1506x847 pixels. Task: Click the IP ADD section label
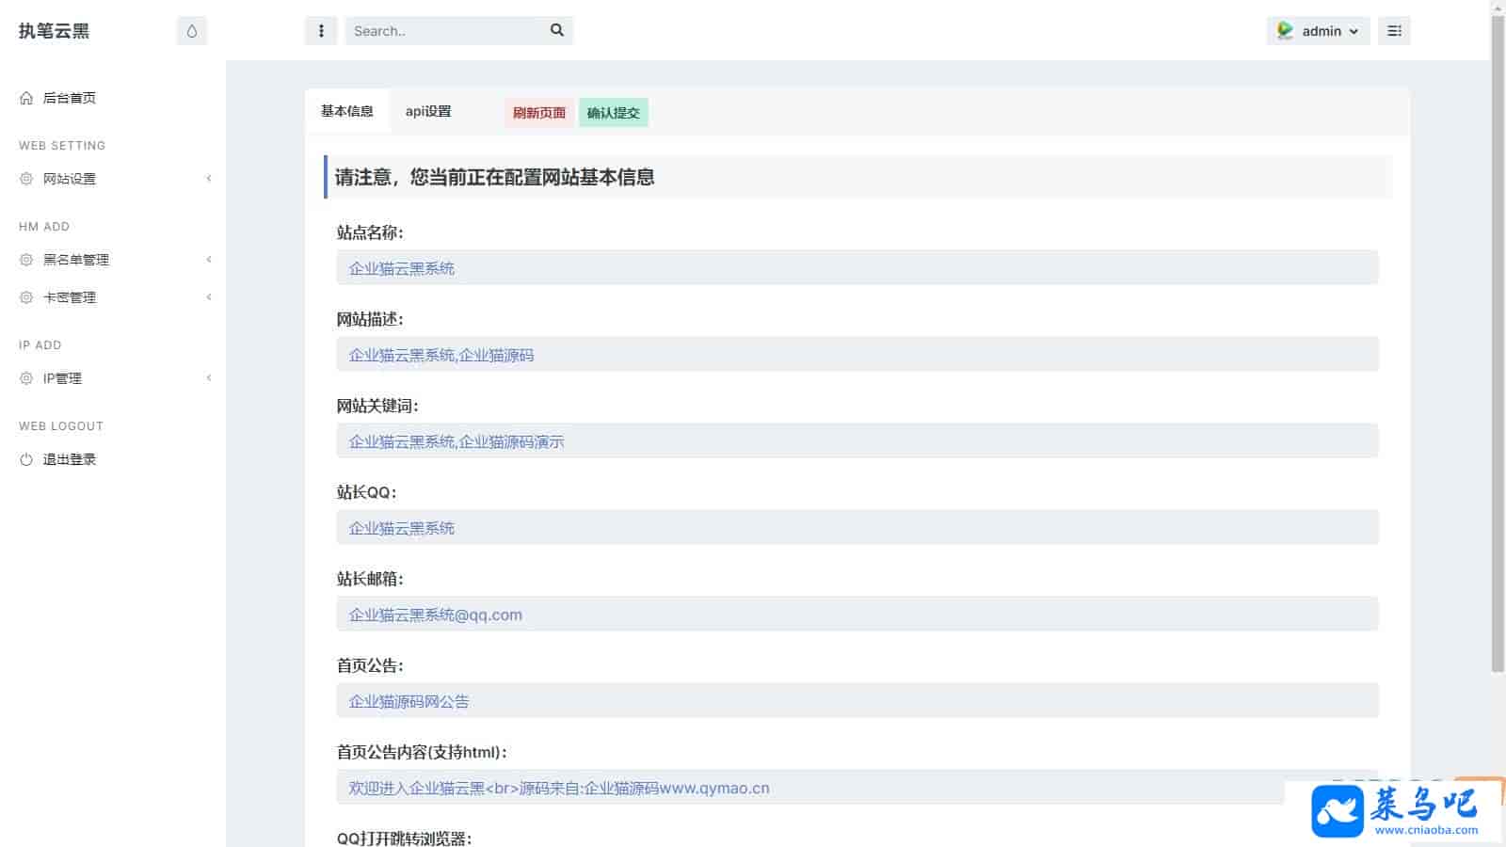pyautogui.click(x=40, y=345)
